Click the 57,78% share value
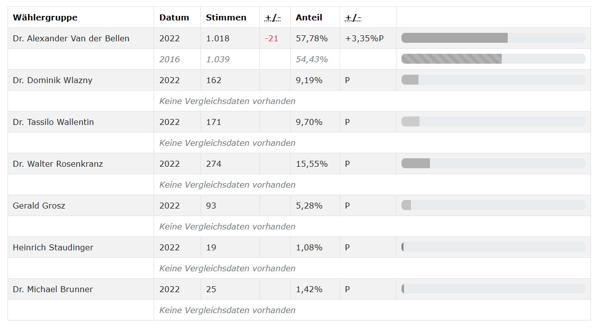Image resolution: width=597 pixels, height=327 pixels. [x=312, y=38]
